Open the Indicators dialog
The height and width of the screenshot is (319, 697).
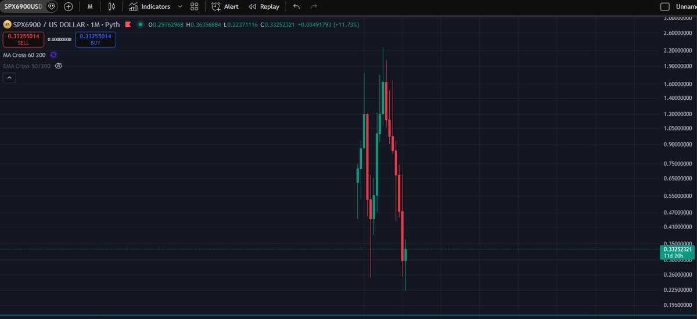[150, 6]
